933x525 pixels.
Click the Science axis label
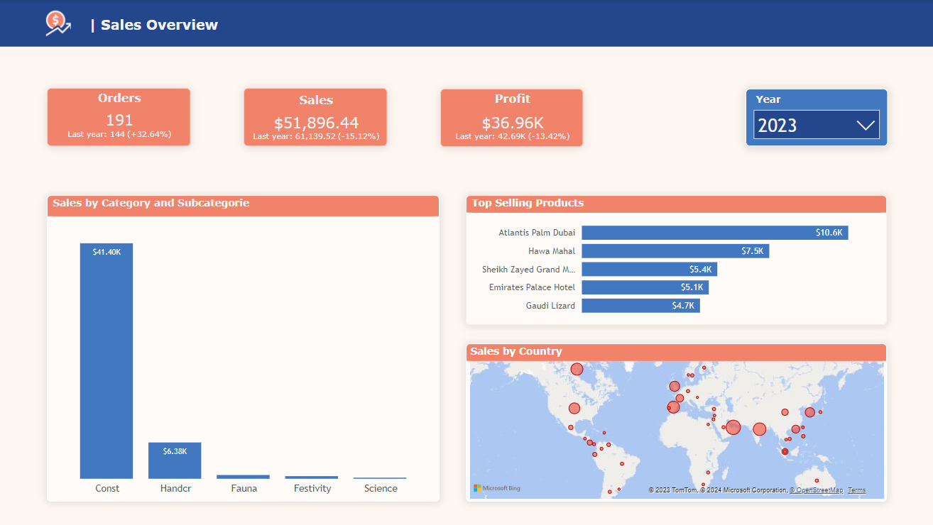pyautogui.click(x=381, y=489)
